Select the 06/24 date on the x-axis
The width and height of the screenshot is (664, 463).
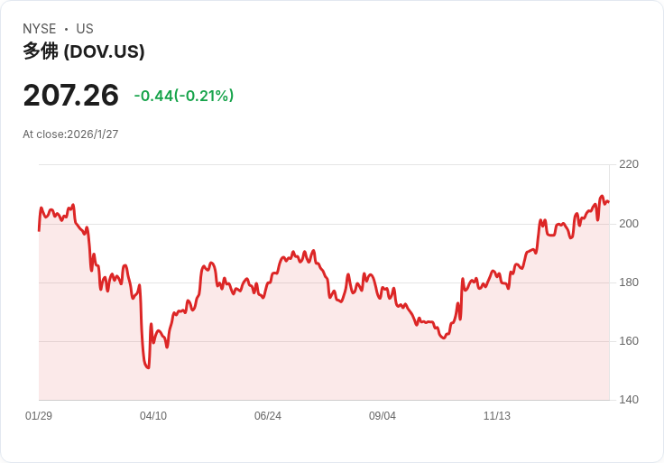coord(268,416)
